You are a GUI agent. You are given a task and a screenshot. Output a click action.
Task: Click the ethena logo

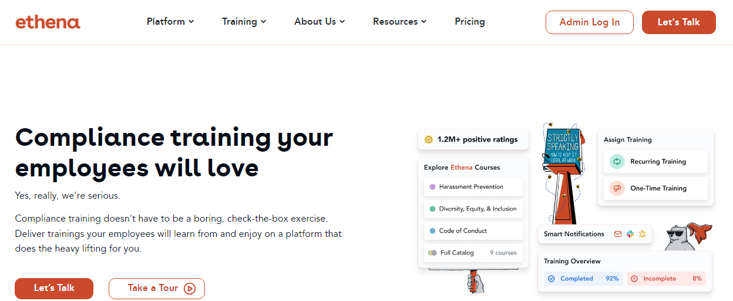click(48, 22)
